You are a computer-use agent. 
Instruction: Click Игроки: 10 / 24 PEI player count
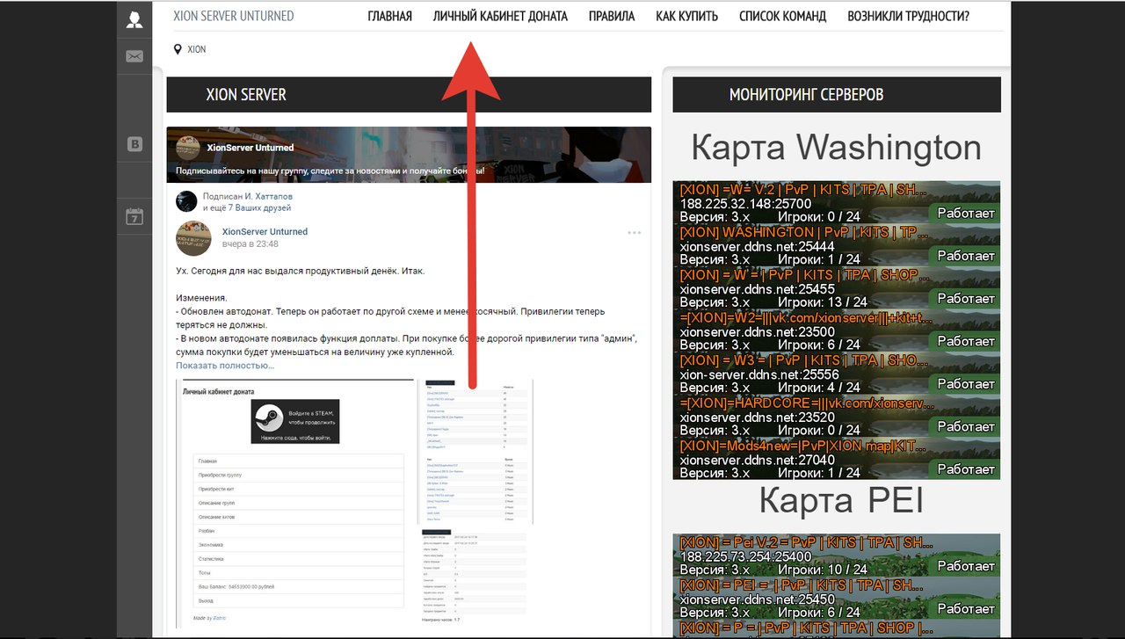click(x=823, y=570)
